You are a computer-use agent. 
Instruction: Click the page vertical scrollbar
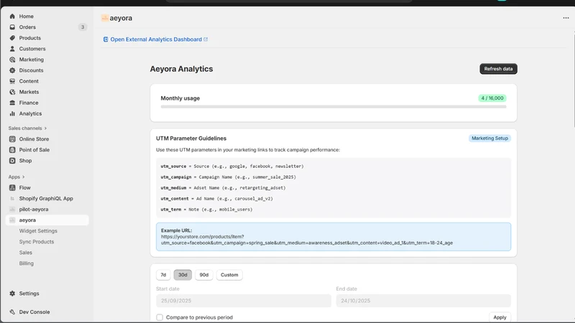click(x=574, y=80)
